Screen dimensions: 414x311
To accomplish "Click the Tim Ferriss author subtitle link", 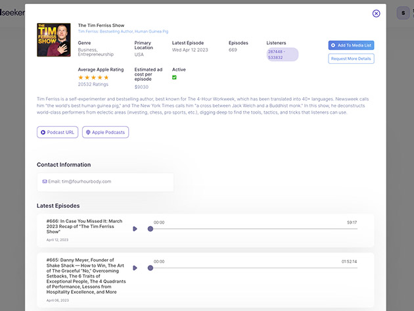I will pos(123,32).
